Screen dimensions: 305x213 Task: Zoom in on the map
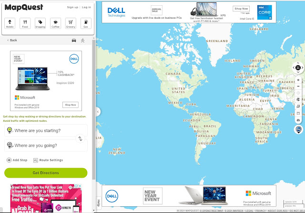click(298, 80)
